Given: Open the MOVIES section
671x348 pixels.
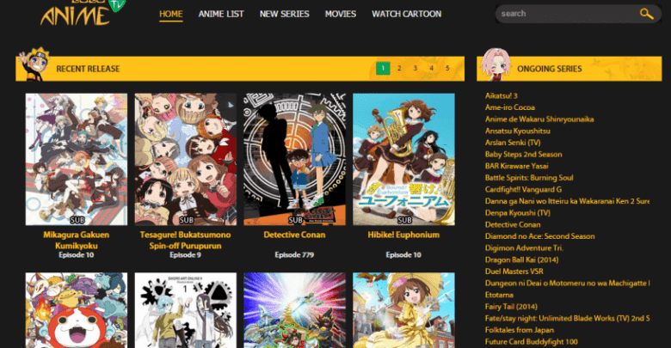Looking at the screenshot, I should pyautogui.click(x=340, y=14).
